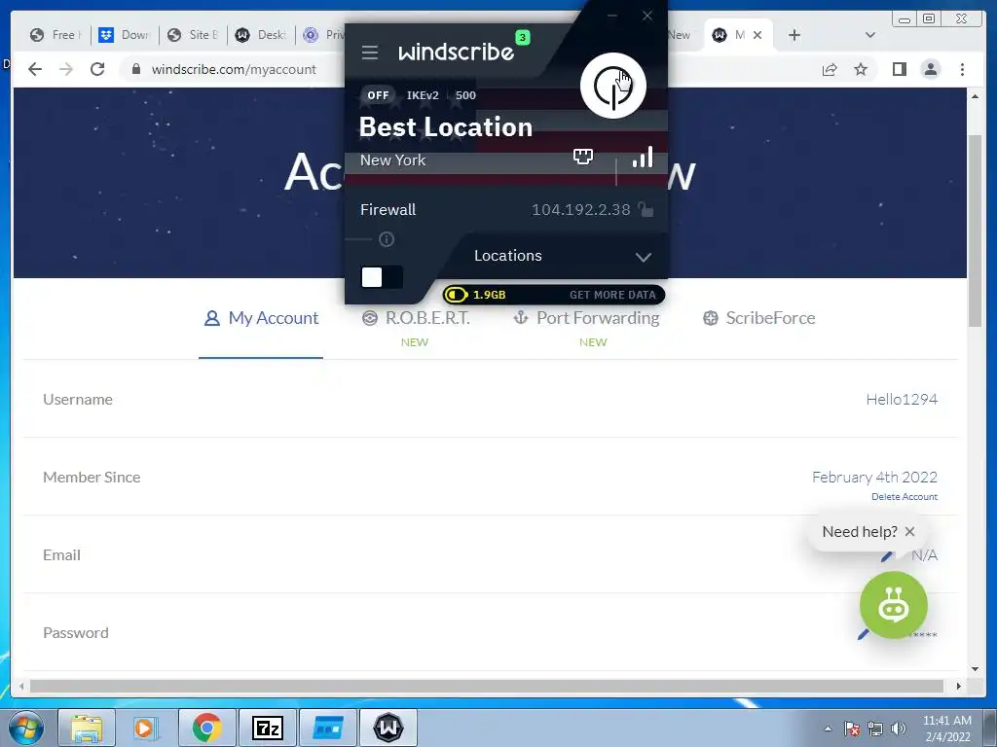Toggle the Windscribe Firewall switch
The height and width of the screenshot is (747, 997).
[382, 277]
